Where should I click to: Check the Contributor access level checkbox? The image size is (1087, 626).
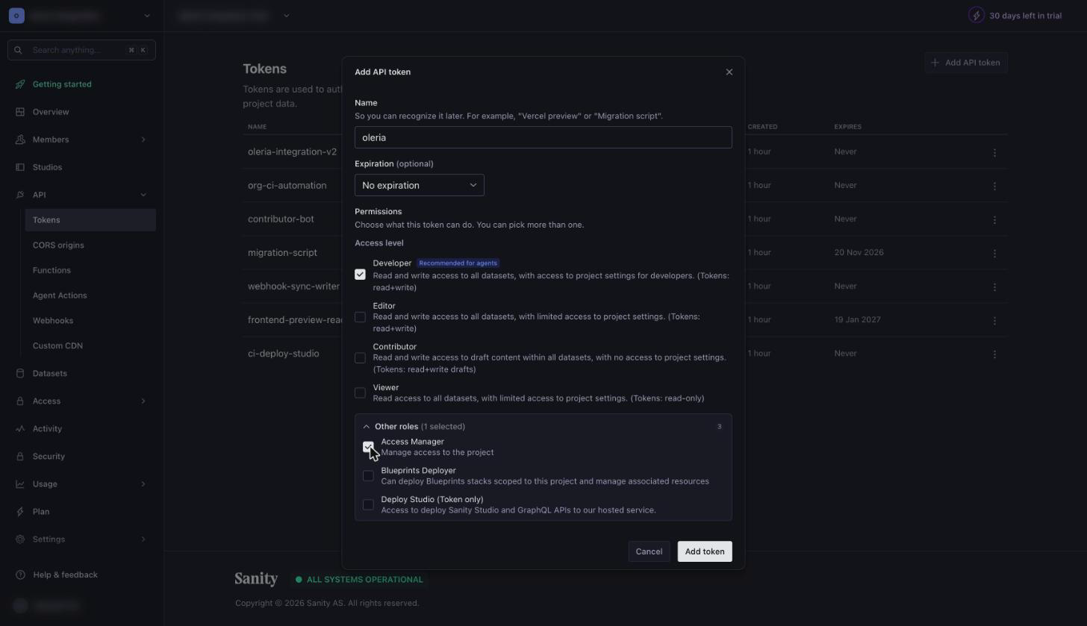(x=360, y=358)
